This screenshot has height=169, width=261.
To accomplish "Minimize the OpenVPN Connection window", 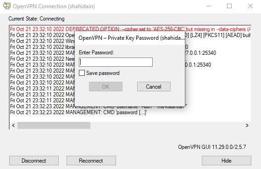I will pyautogui.click(x=209, y=6).
